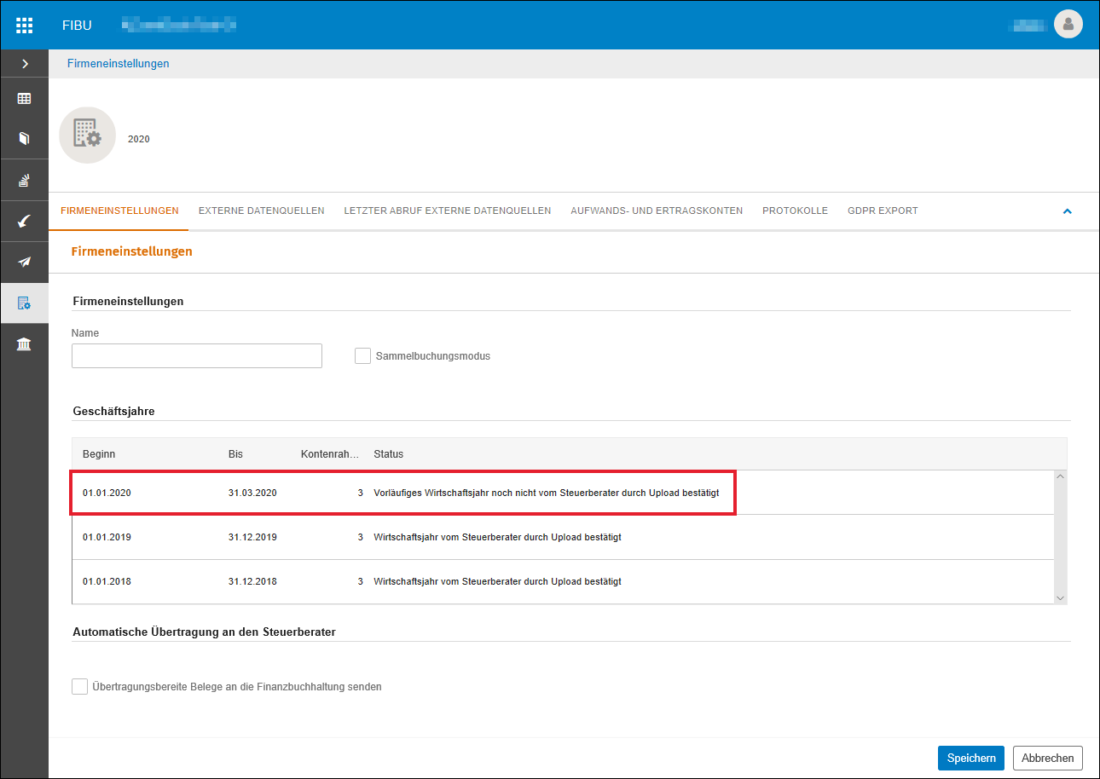
Task: Click the user profile avatar icon
Action: [1068, 24]
